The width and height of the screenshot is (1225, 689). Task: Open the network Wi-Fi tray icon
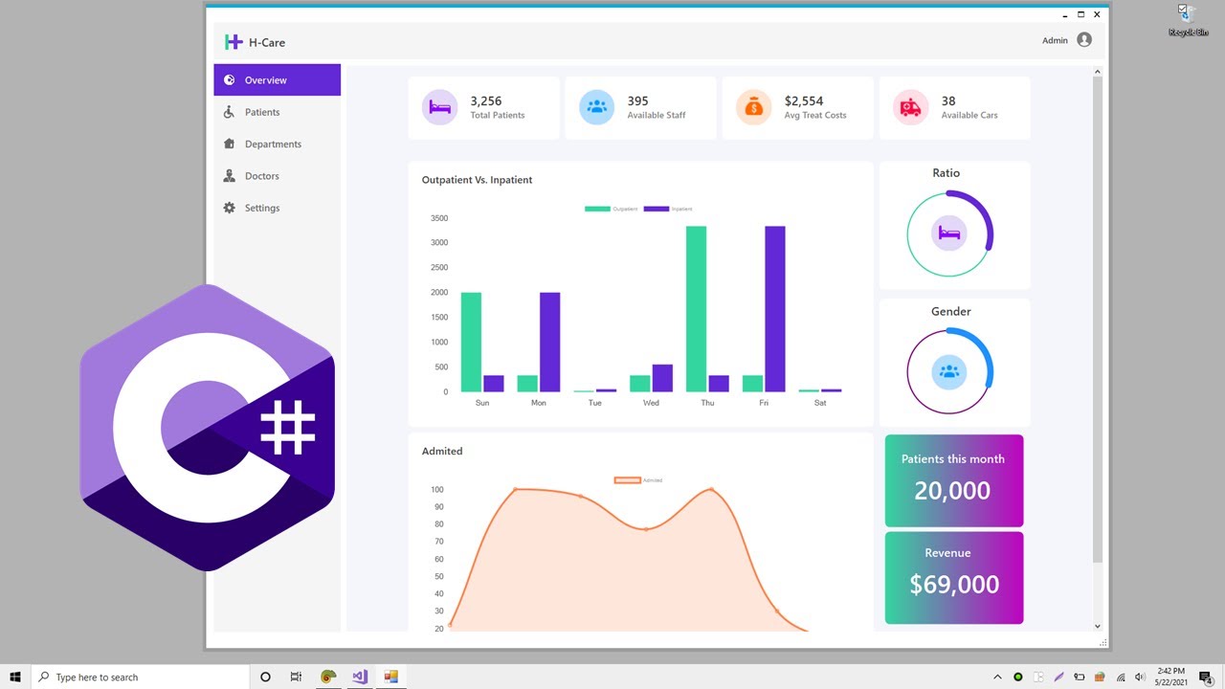click(1121, 678)
